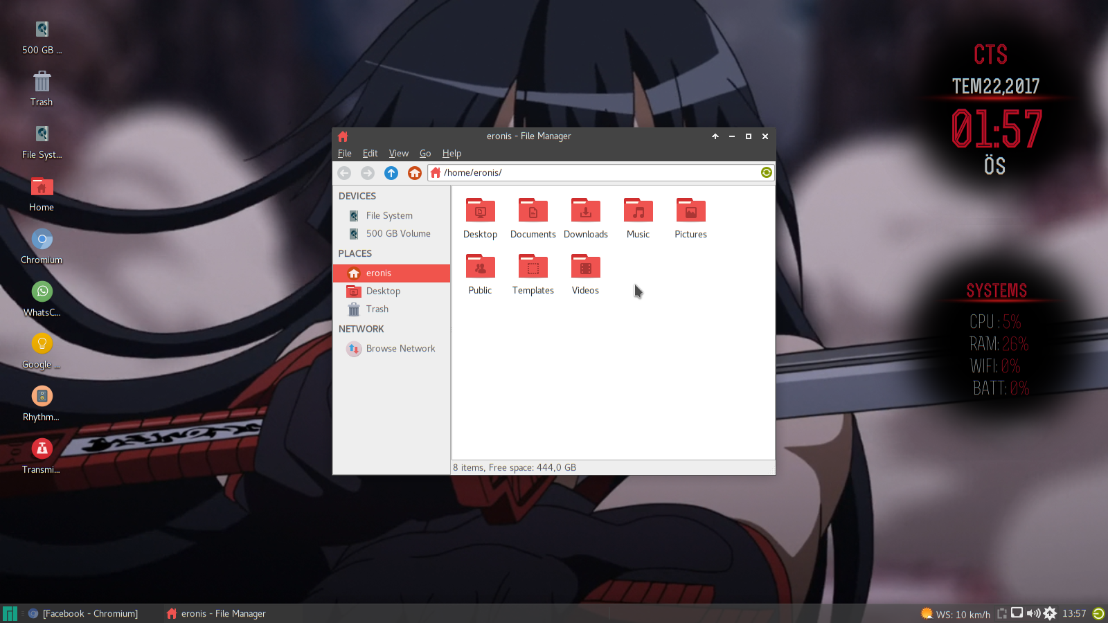Viewport: 1108px width, 623px height.
Task: Select the Trash icon on desktop
Action: (42, 89)
